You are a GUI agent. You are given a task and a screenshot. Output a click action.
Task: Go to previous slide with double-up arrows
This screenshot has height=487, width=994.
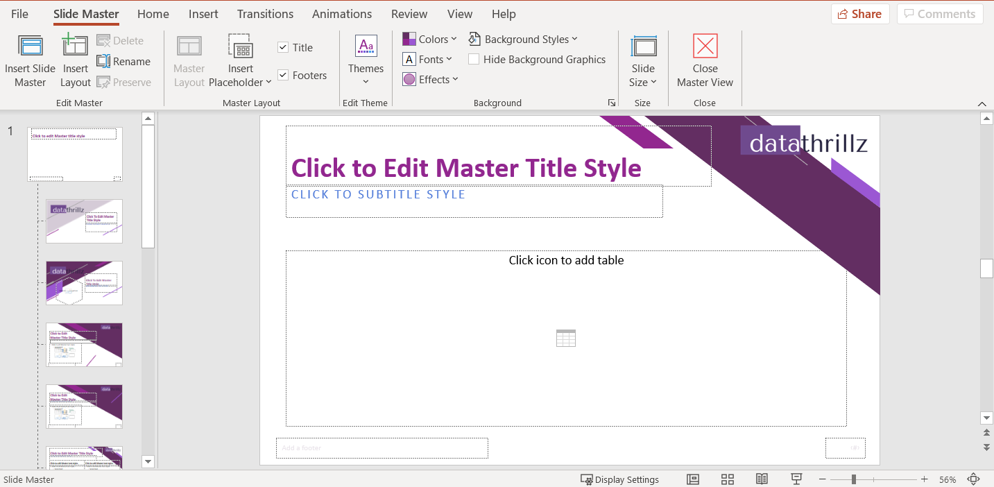coord(986,433)
